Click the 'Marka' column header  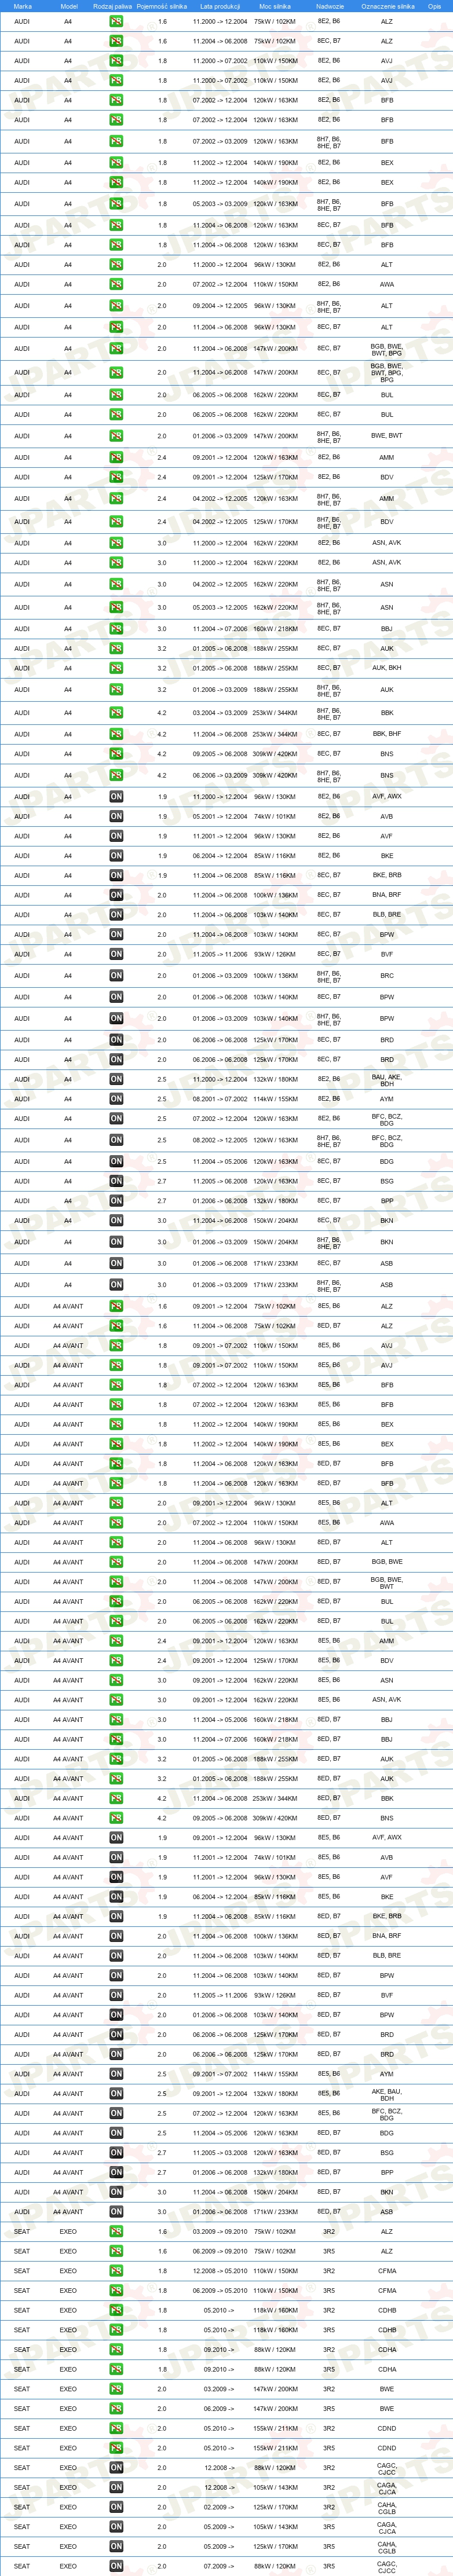[22, 6]
